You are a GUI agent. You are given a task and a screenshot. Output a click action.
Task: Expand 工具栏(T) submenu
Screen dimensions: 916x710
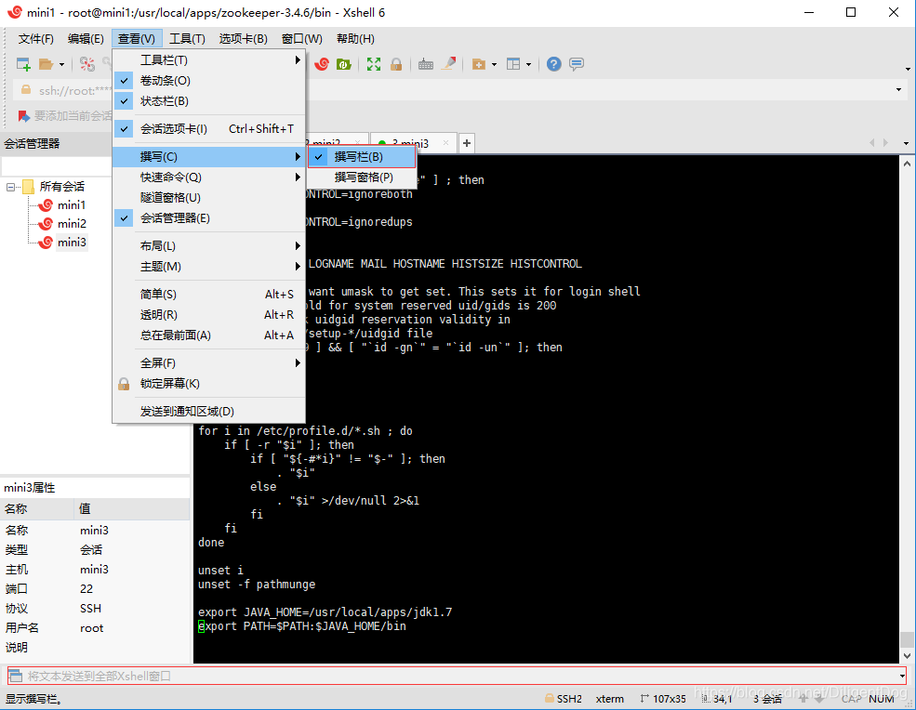(x=208, y=60)
